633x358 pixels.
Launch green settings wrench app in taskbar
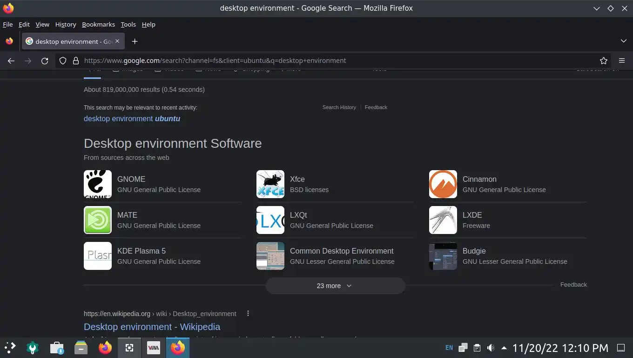[x=33, y=348]
